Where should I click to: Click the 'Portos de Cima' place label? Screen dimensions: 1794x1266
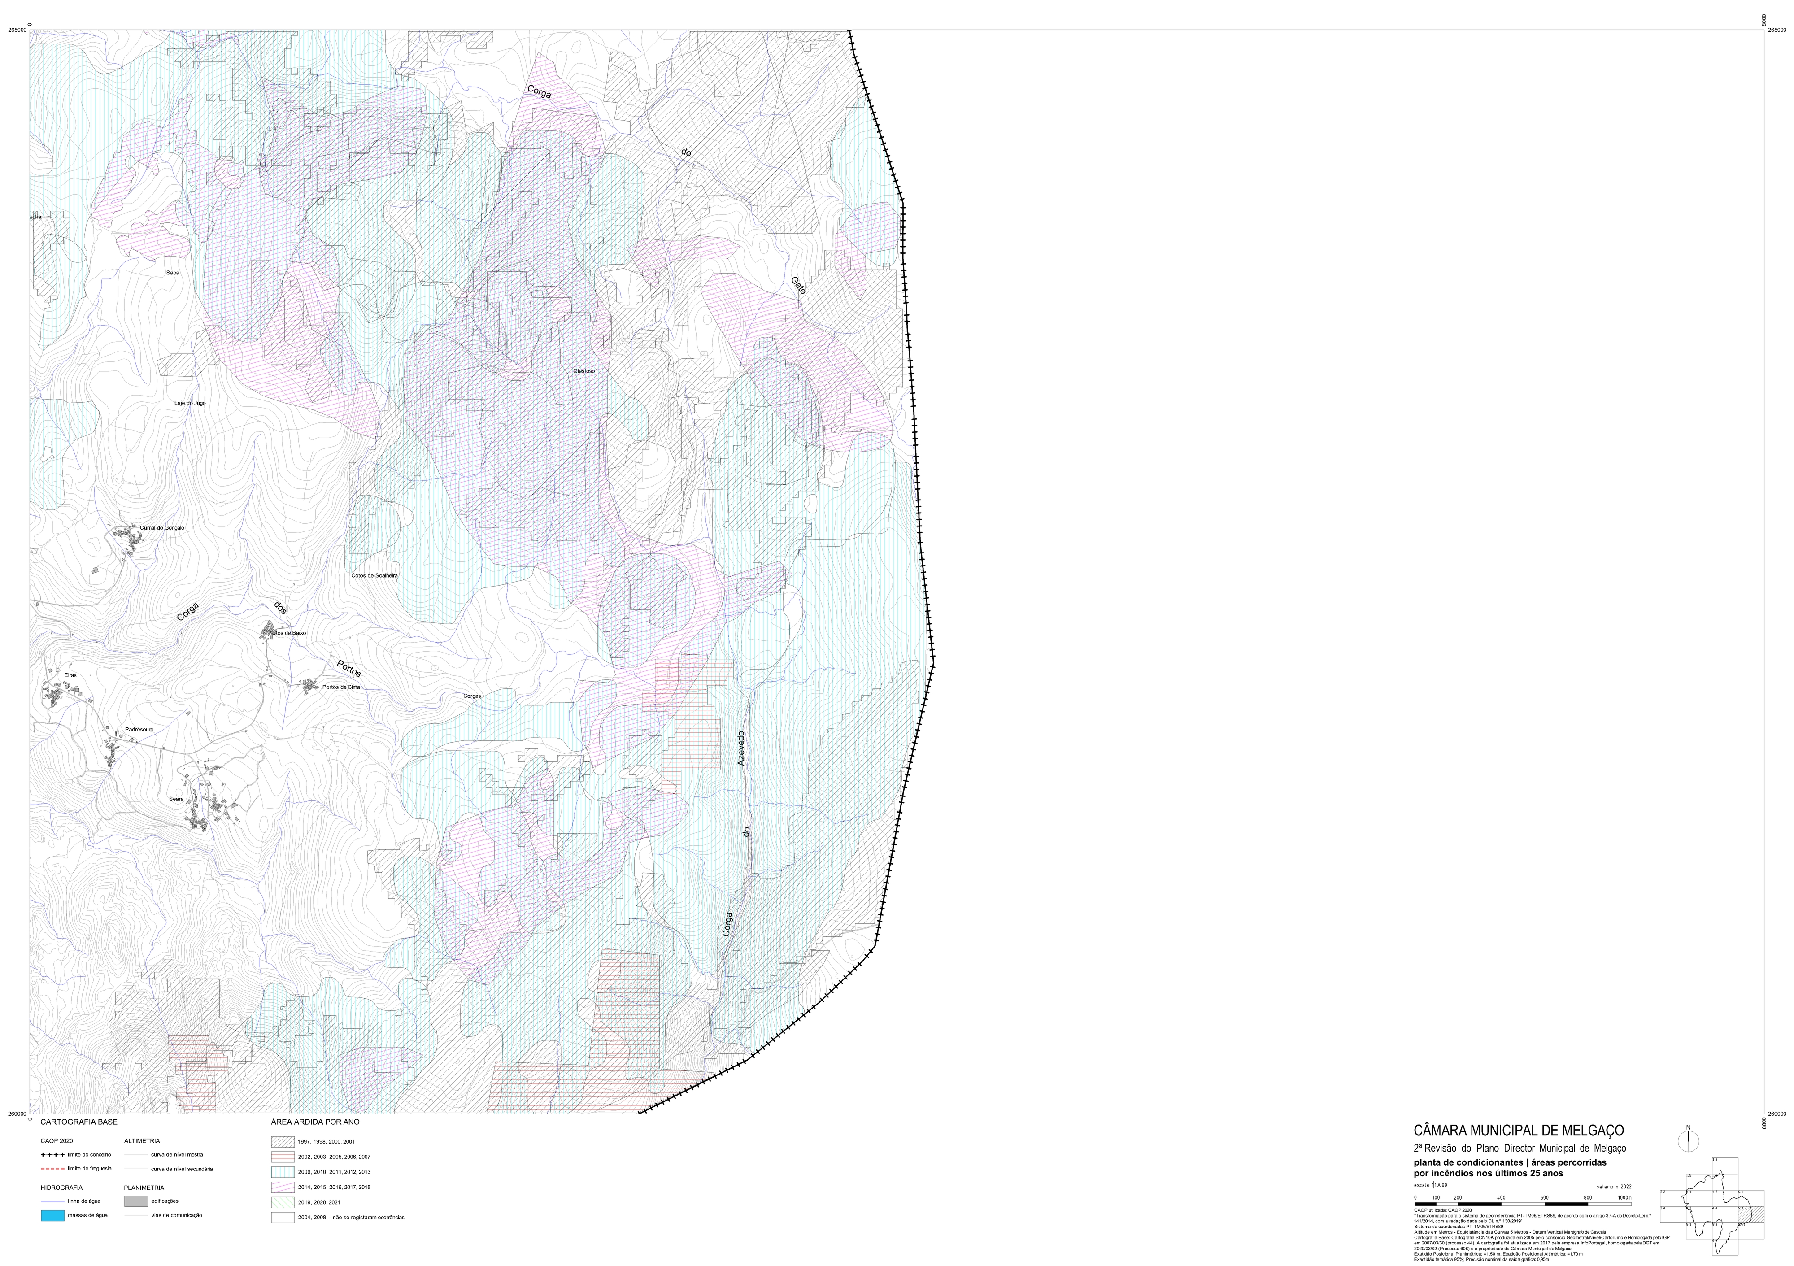(x=341, y=687)
